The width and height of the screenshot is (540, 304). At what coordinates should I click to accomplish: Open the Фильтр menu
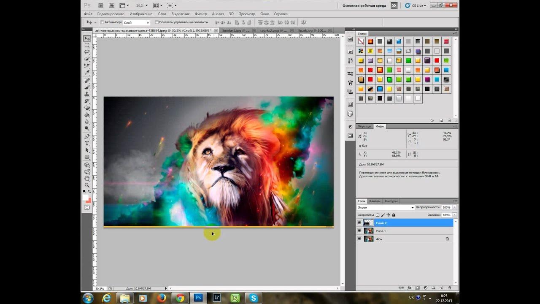pyautogui.click(x=201, y=14)
